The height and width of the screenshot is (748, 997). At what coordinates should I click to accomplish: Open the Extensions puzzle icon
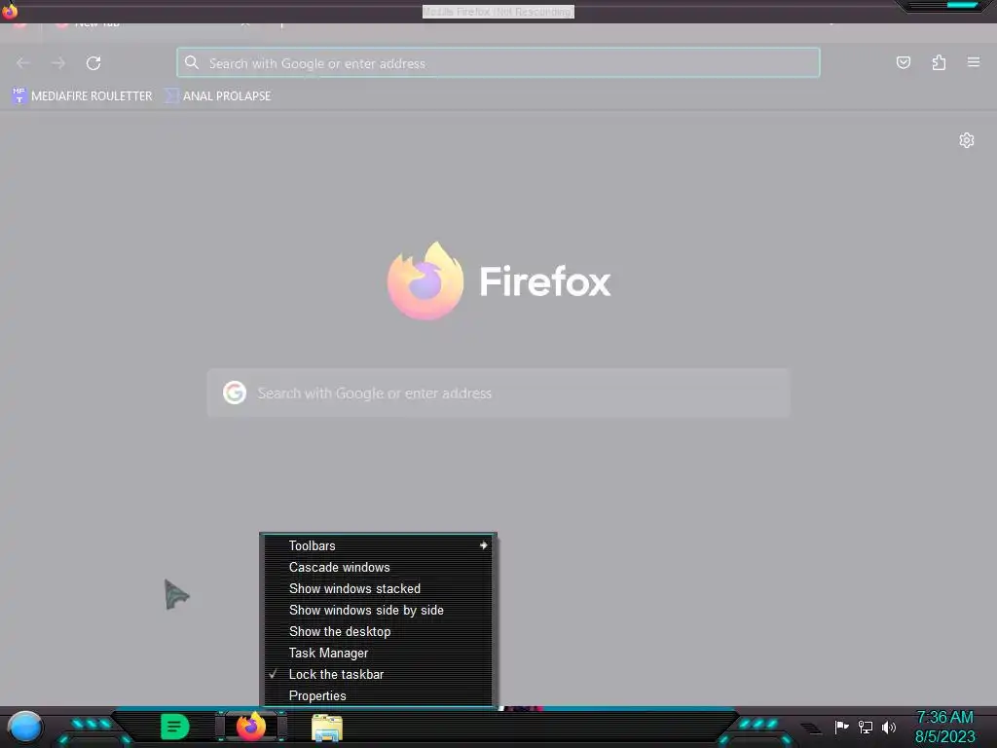point(939,62)
